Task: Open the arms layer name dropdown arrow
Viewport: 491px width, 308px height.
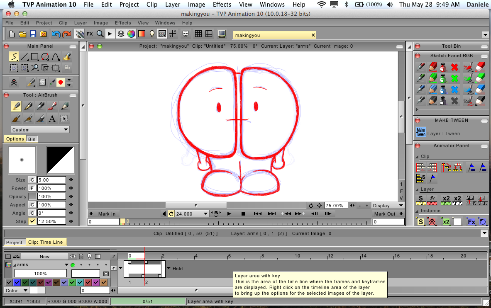Action: 66,265
